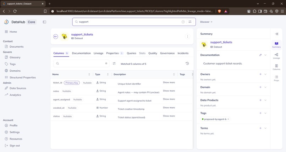This screenshot has width=286, height=152.
Task: Collapse the Data Products section
Action: [265, 100]
